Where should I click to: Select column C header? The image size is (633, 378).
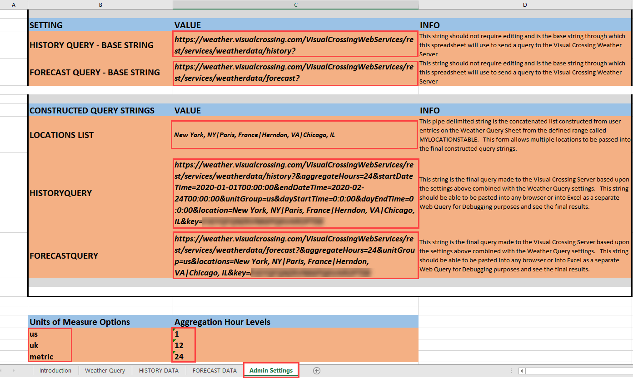click(x=295, y=5)
